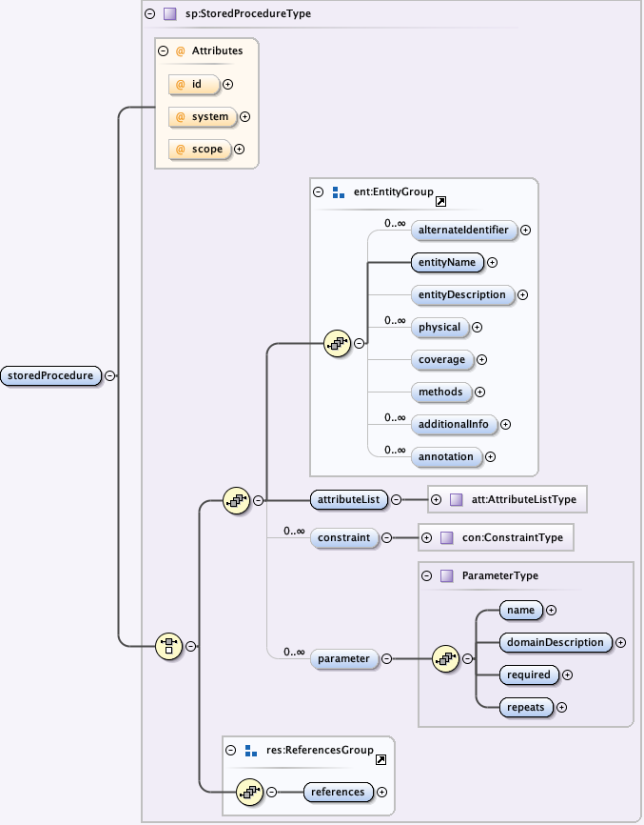Screen dimensions: 644x825
Task: Collapse the Attributes group
Action: tap(164, 50)
